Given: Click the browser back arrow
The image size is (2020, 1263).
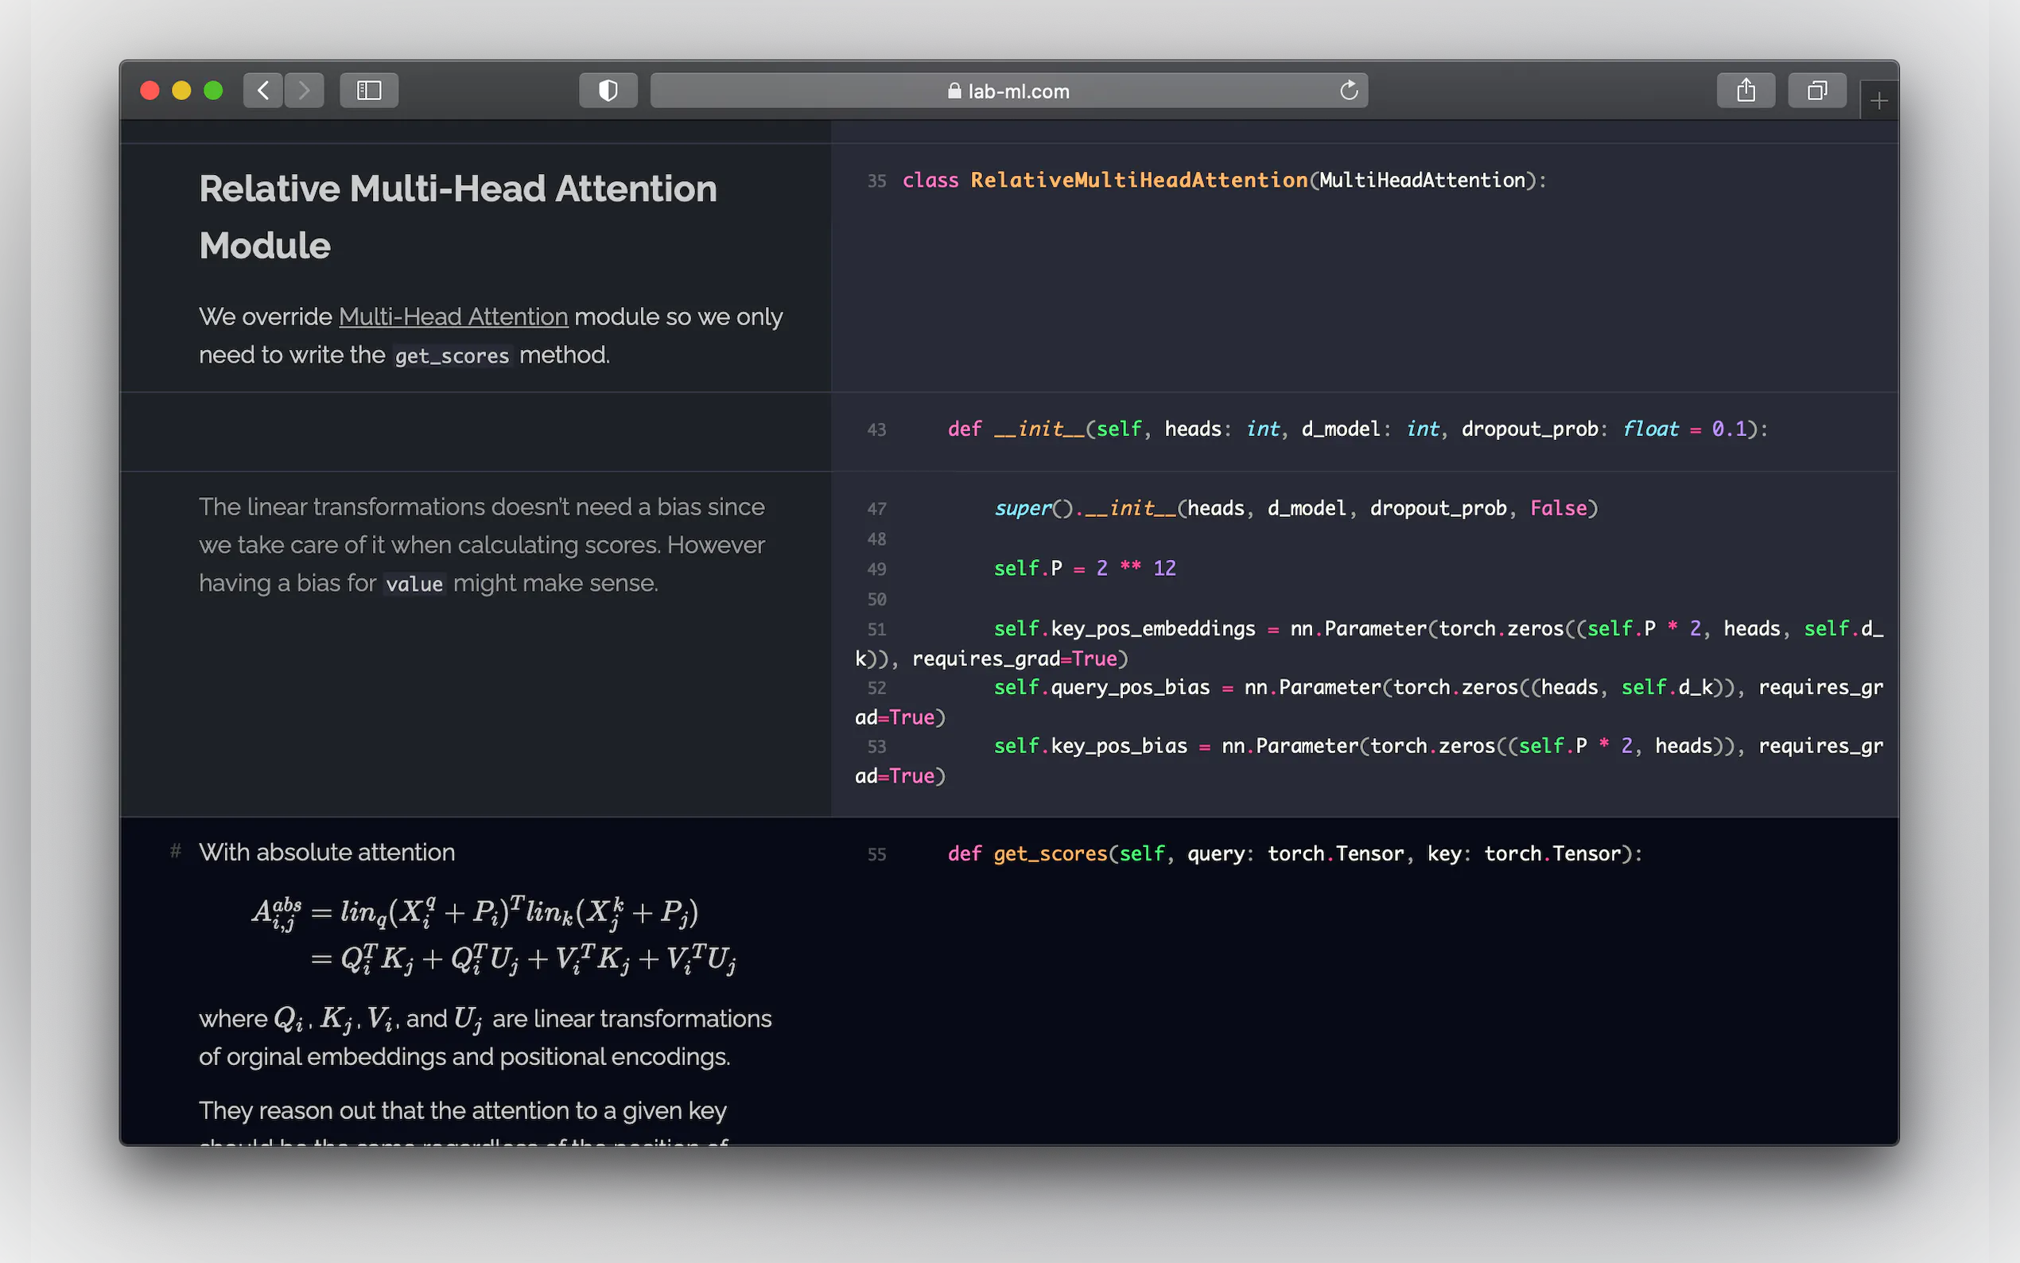Looking at the screenshot, I should 263,90.
